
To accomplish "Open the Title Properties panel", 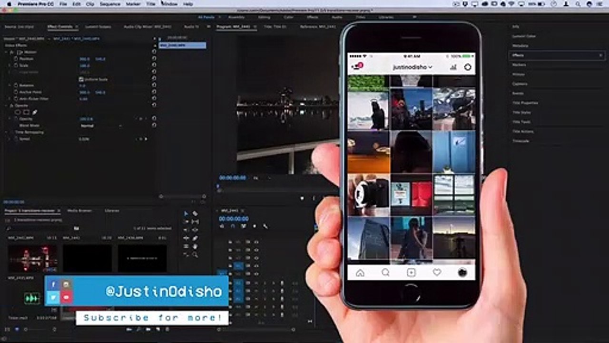I will click(x=525, y=103).
